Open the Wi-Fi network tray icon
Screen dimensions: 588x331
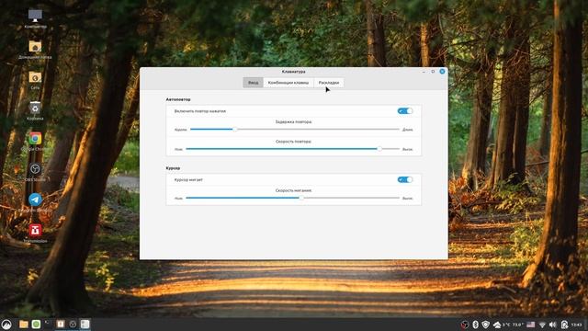tap(542, 325)
